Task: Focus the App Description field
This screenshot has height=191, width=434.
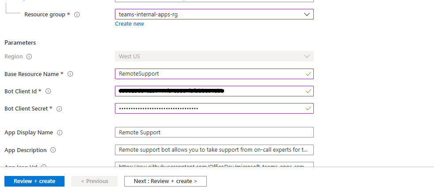Action: coord(214,150)
